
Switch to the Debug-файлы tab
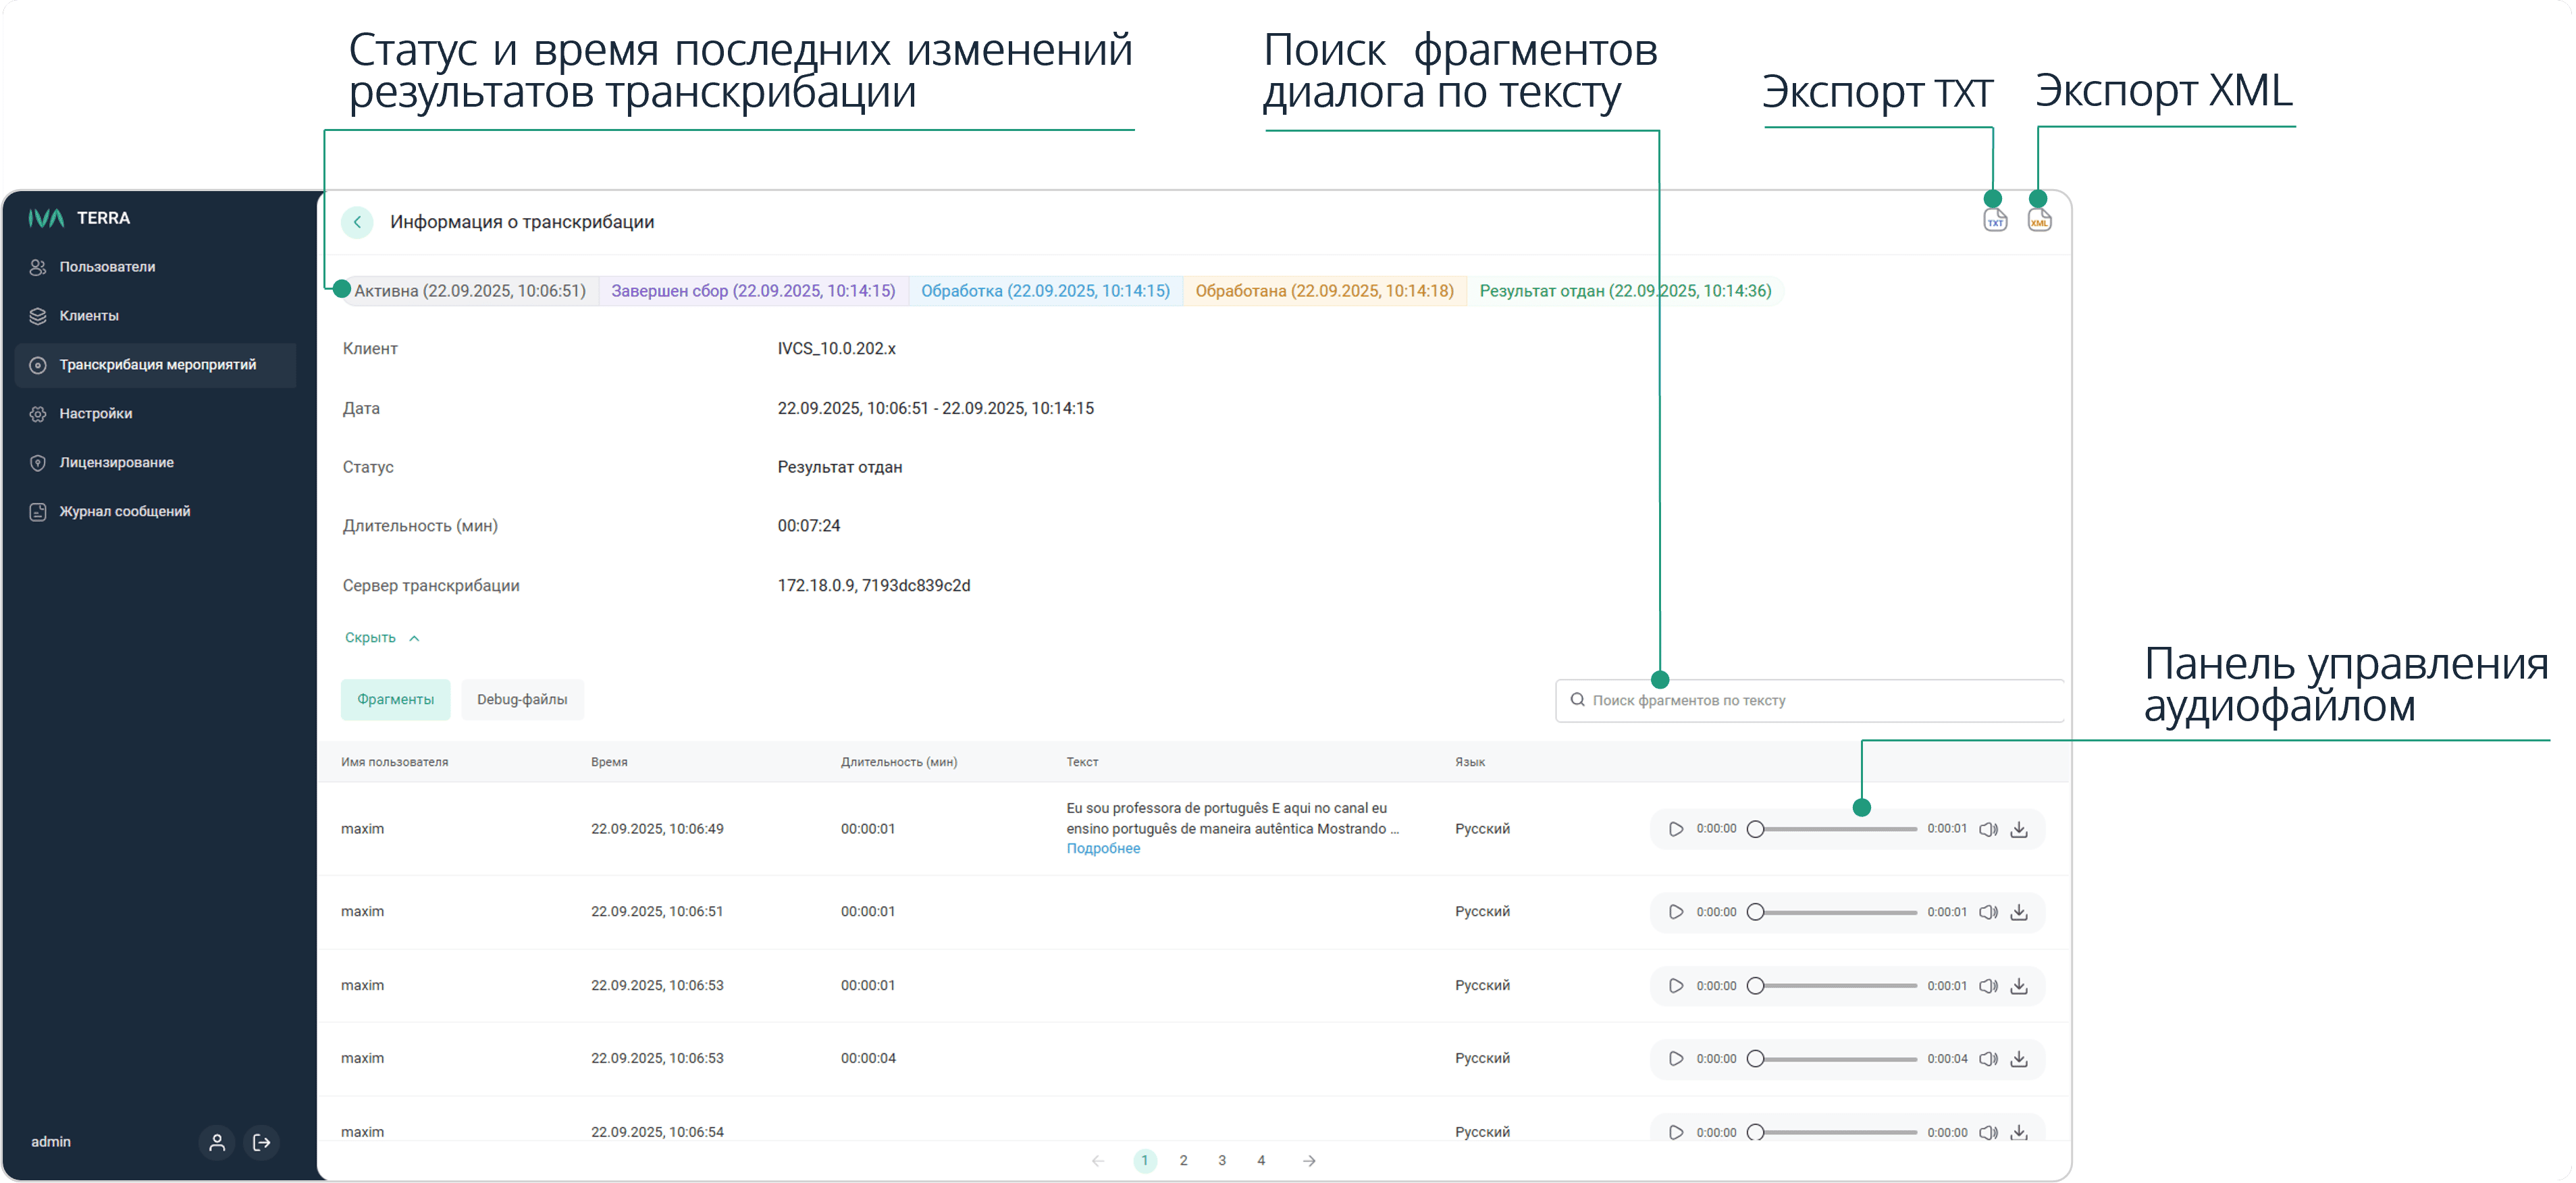522,700
